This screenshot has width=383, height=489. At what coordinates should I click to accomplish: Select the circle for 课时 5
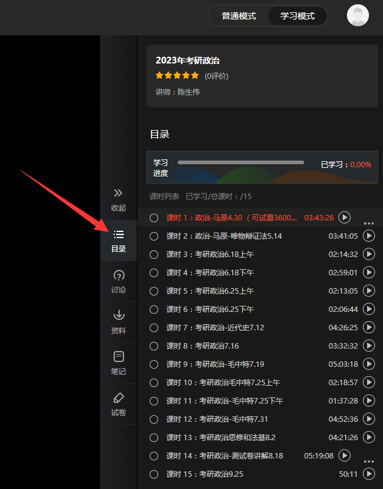coord(154,291)
